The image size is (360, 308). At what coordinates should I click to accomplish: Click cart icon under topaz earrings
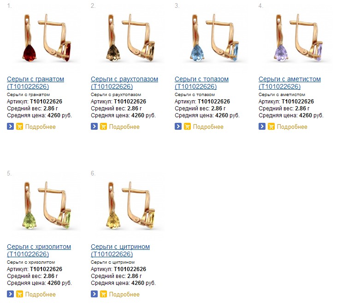pyautogui.click(x=187, y=127)
